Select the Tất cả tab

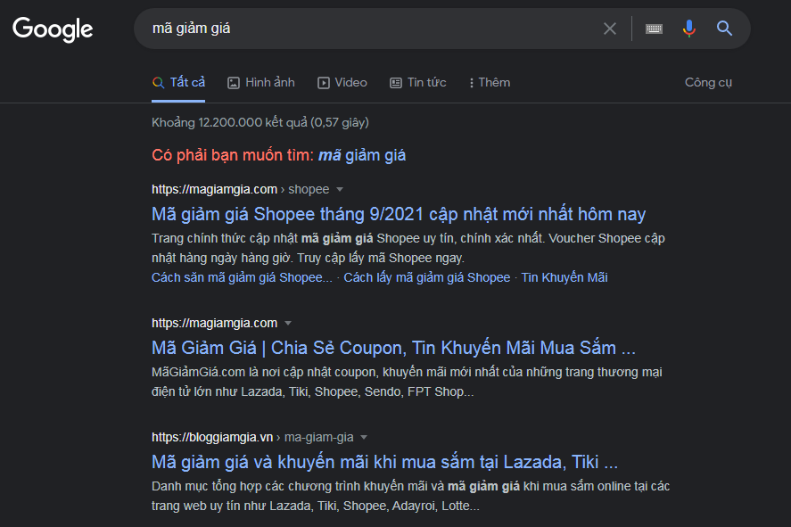point(178,82)
